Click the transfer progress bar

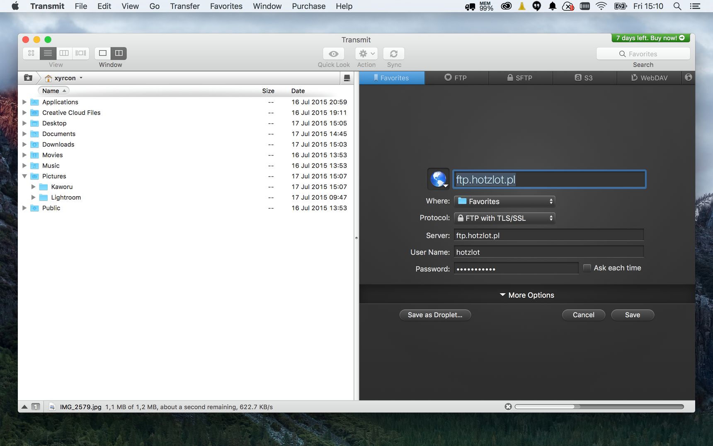click(599, 407)
